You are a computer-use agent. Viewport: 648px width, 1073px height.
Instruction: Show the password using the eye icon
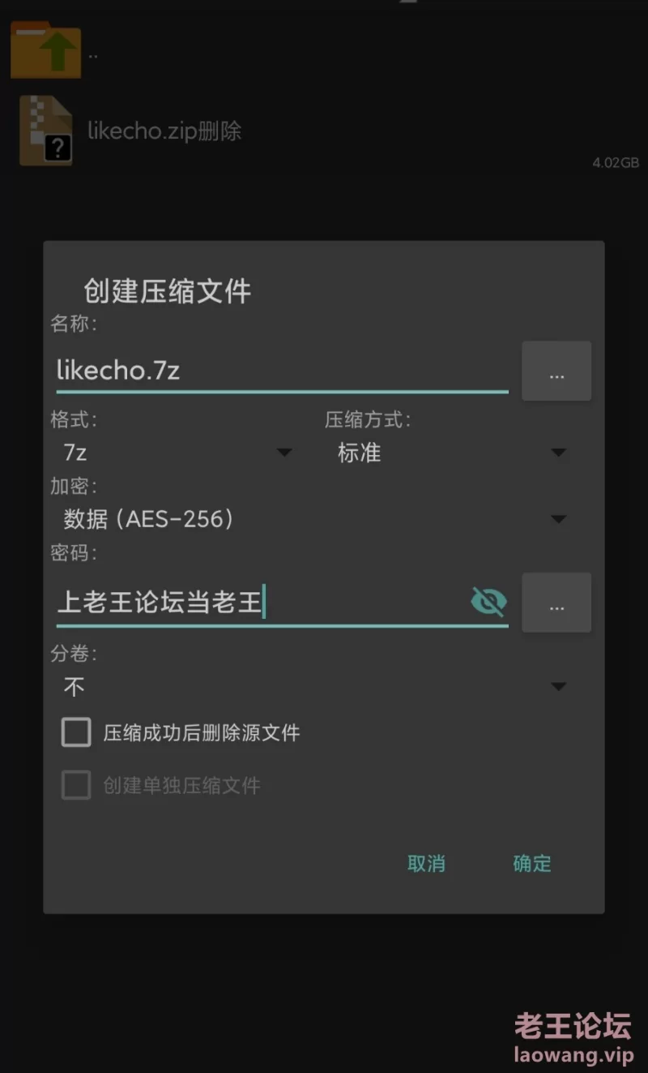pos(488,603)
